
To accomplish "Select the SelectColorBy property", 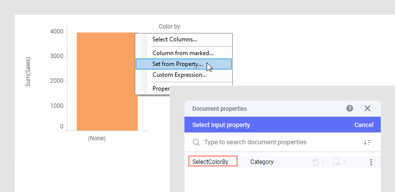I will click(x=211, y=162).
